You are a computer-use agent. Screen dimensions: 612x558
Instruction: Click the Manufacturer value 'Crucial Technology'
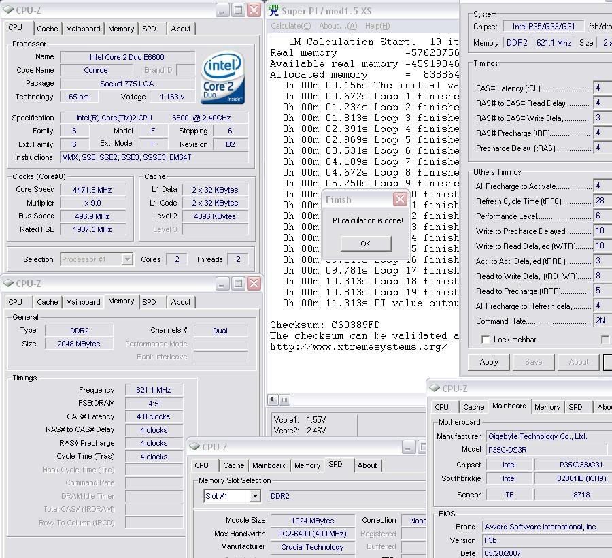click(x=312, y=547)
